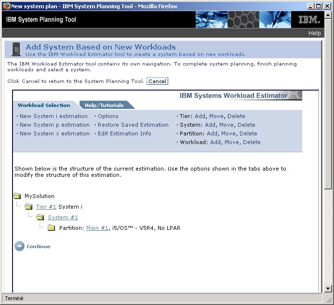Open the System #1 link

63,217
